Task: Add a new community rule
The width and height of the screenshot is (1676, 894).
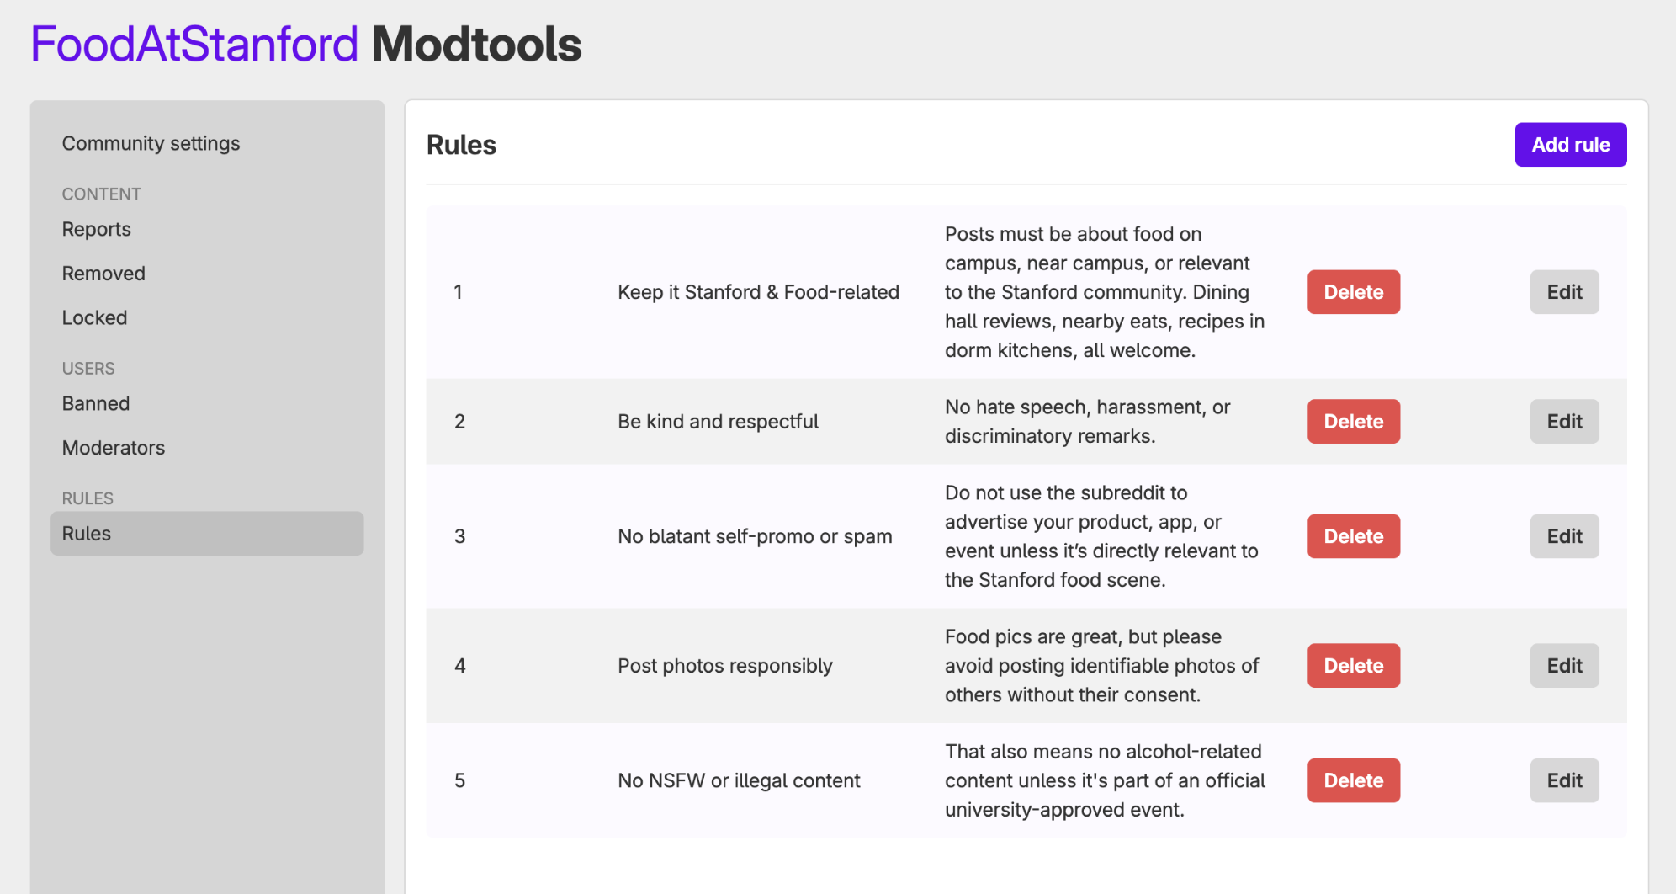Action: coord(1570,144)
